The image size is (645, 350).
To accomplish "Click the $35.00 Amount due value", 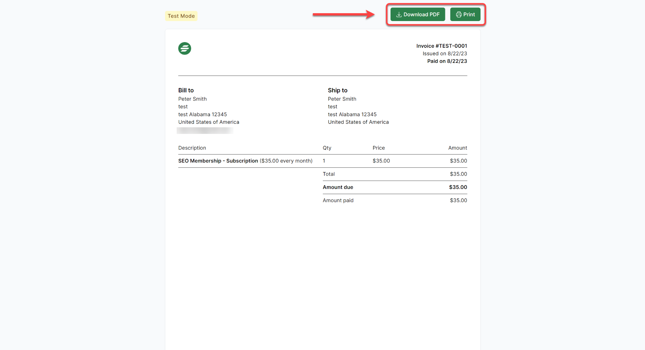I will (458, 187).
